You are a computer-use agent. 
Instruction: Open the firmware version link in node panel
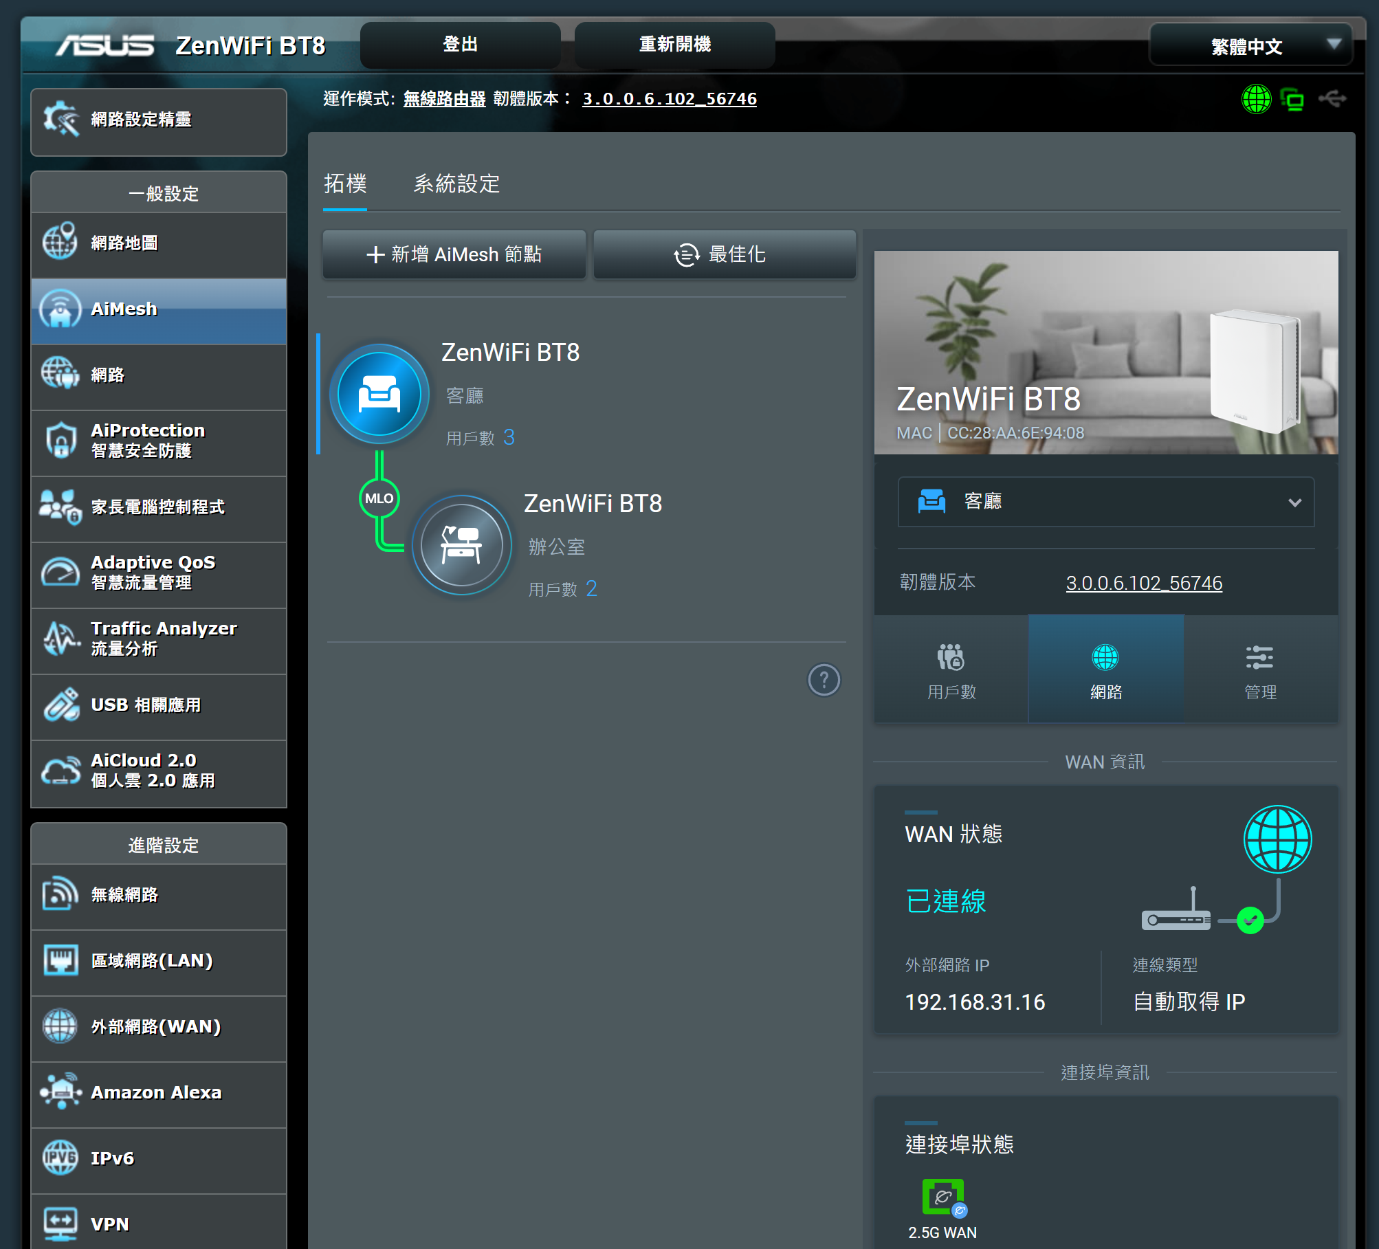tap(1143, 583)
